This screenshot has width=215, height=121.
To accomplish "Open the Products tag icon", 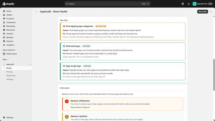I will tap(4, 18).
